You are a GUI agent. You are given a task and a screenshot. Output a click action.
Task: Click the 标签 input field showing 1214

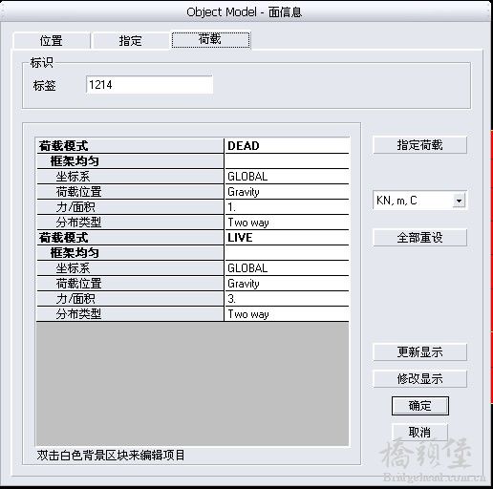pos(149,85)
